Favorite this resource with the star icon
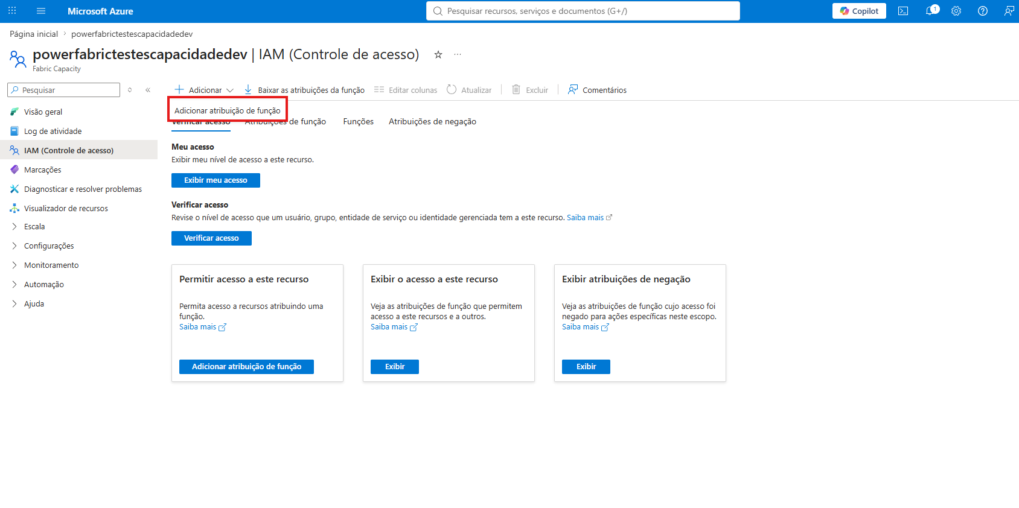The image size is (1019, 508). 438,55
